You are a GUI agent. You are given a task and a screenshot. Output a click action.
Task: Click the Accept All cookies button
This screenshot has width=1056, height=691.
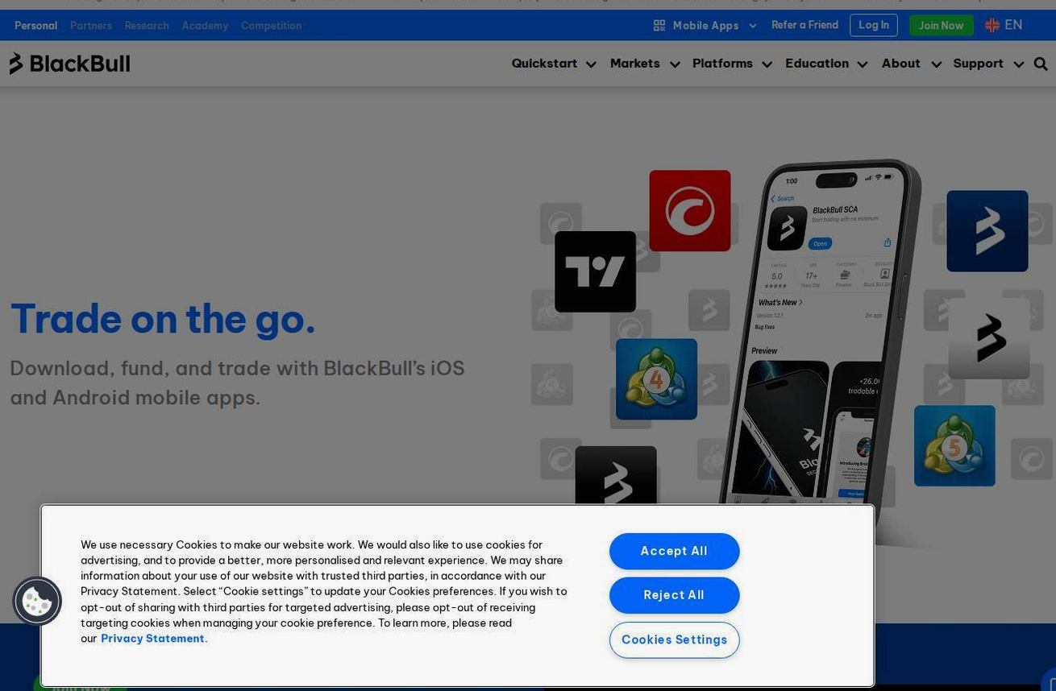tap(674, 551)
